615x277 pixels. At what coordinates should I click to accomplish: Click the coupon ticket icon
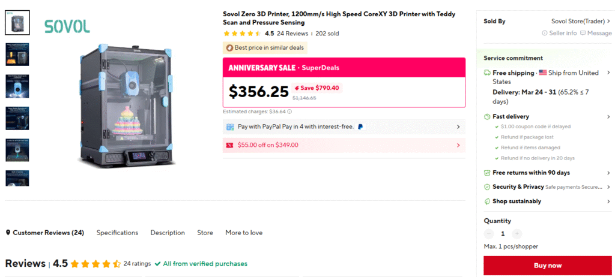[229, 145]
